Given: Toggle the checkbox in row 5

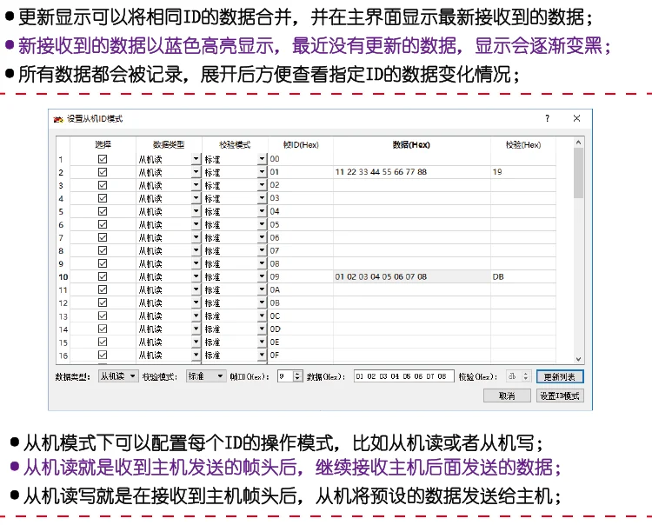Looking at the screenshot, I should tap(103, 211).
